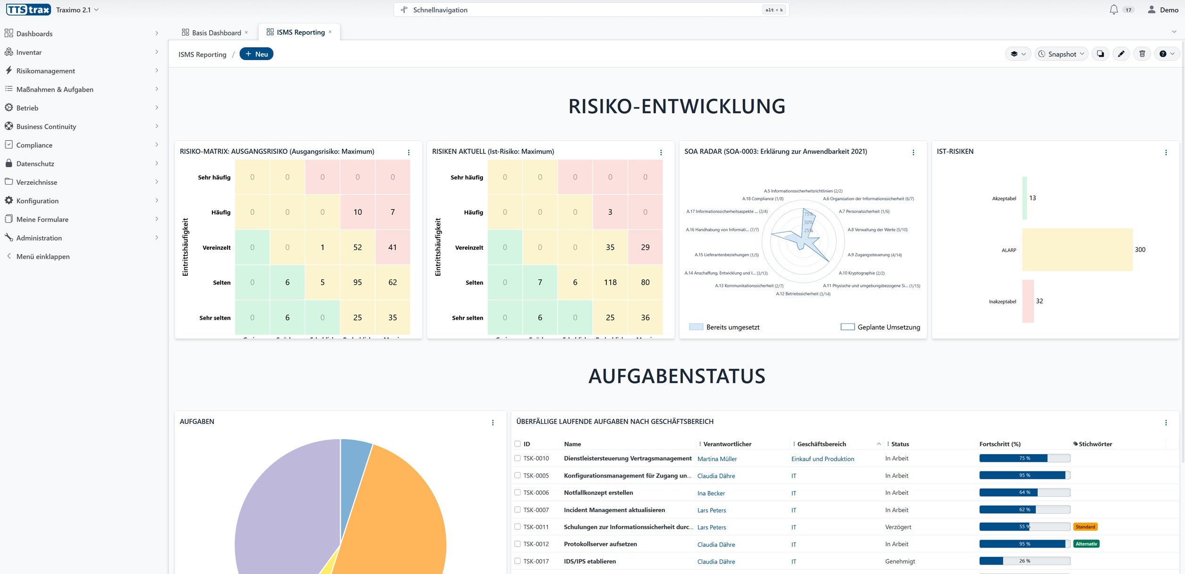Open the Aufgaben pie widget options menu

click(493, 422)
